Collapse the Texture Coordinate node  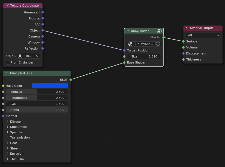(7, 5)
